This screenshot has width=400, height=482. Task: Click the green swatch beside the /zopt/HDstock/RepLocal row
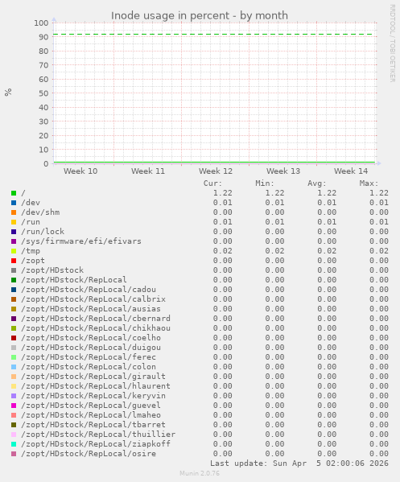tap(14, 280)
